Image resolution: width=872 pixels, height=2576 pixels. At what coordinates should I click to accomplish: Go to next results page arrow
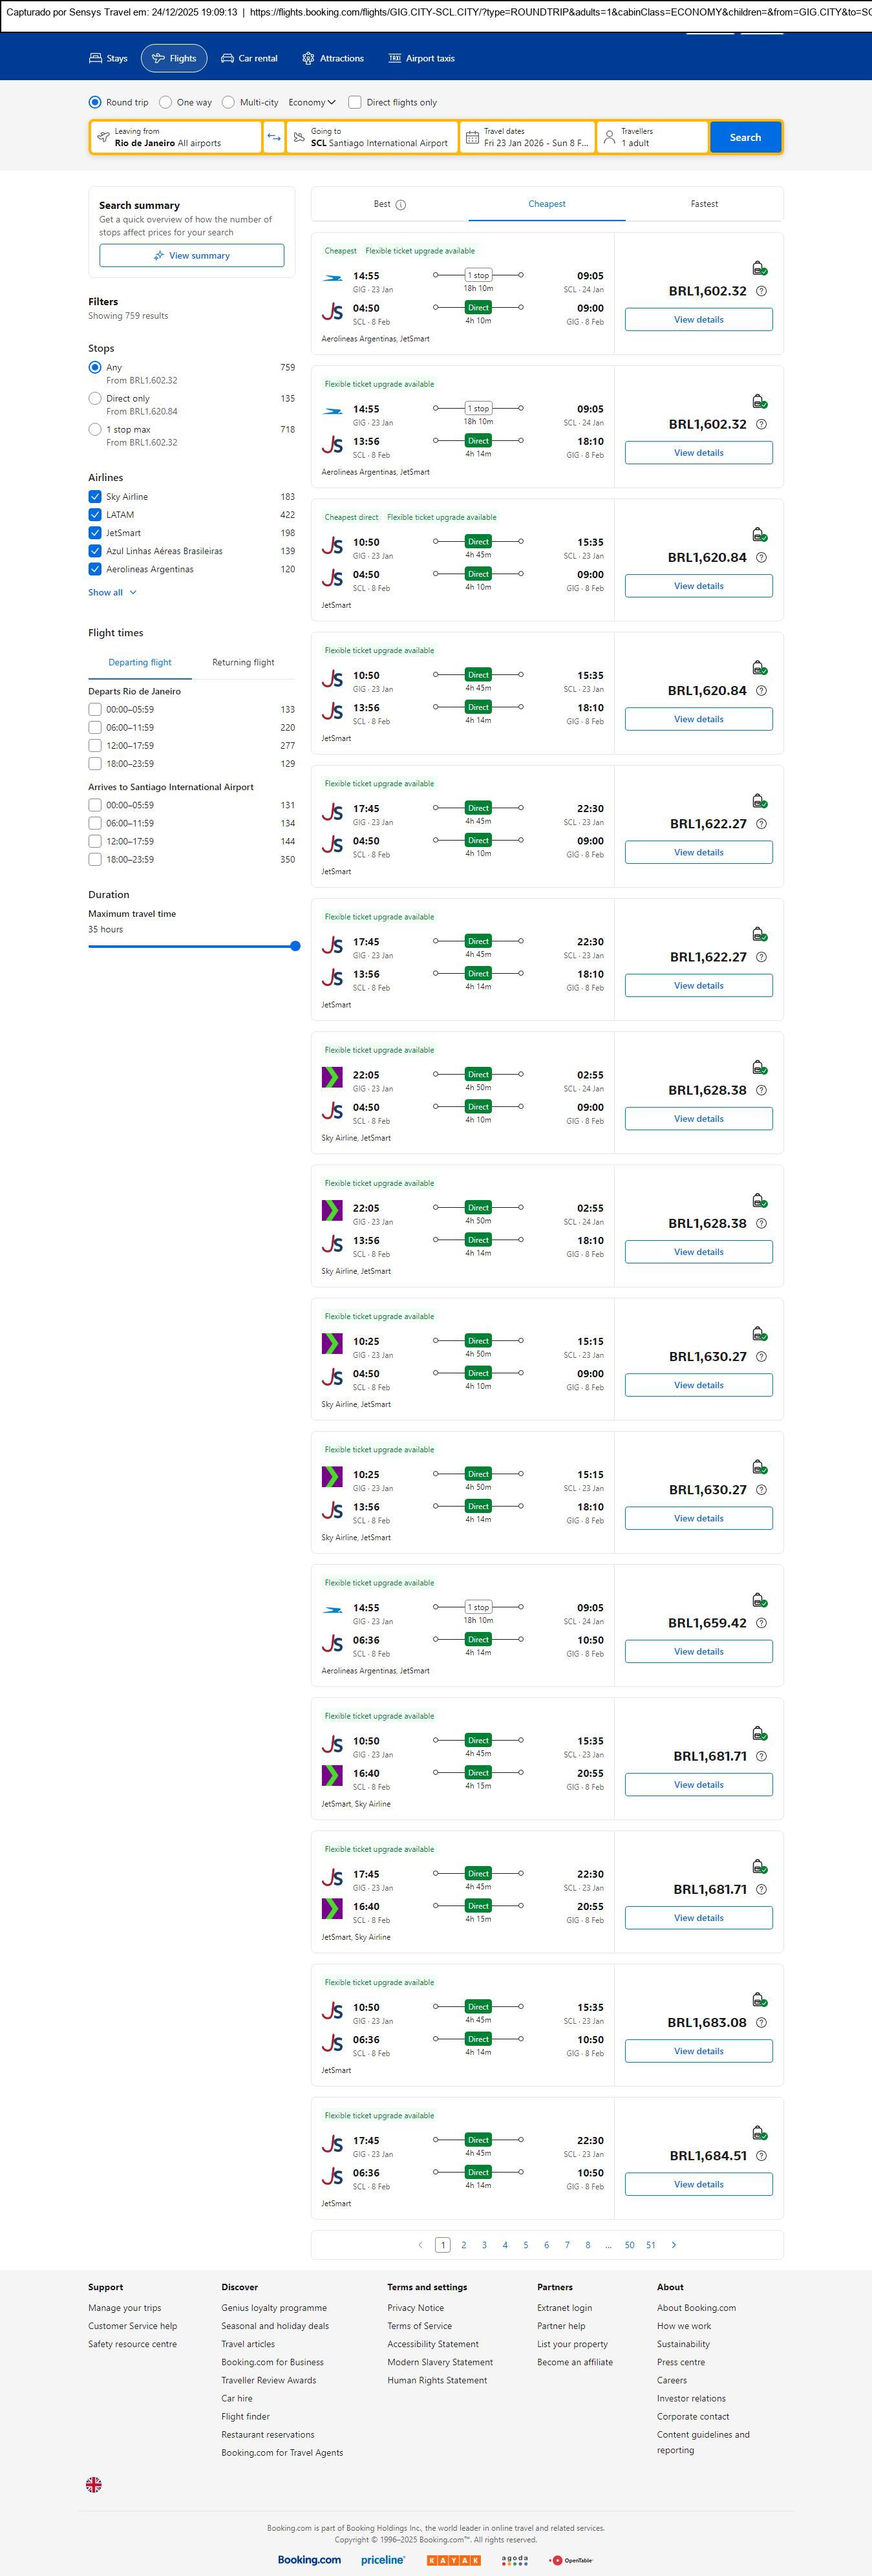[673, 2244]
